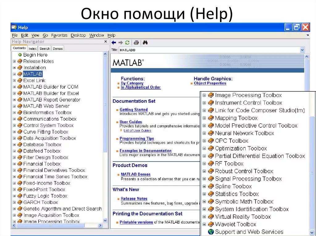Click the Help window title bar icon
Image resolution: width=316 pixels, height=236 pixels.
click(14, 27)
